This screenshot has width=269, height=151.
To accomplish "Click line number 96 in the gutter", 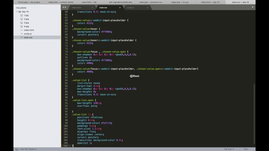I will 66,115.
